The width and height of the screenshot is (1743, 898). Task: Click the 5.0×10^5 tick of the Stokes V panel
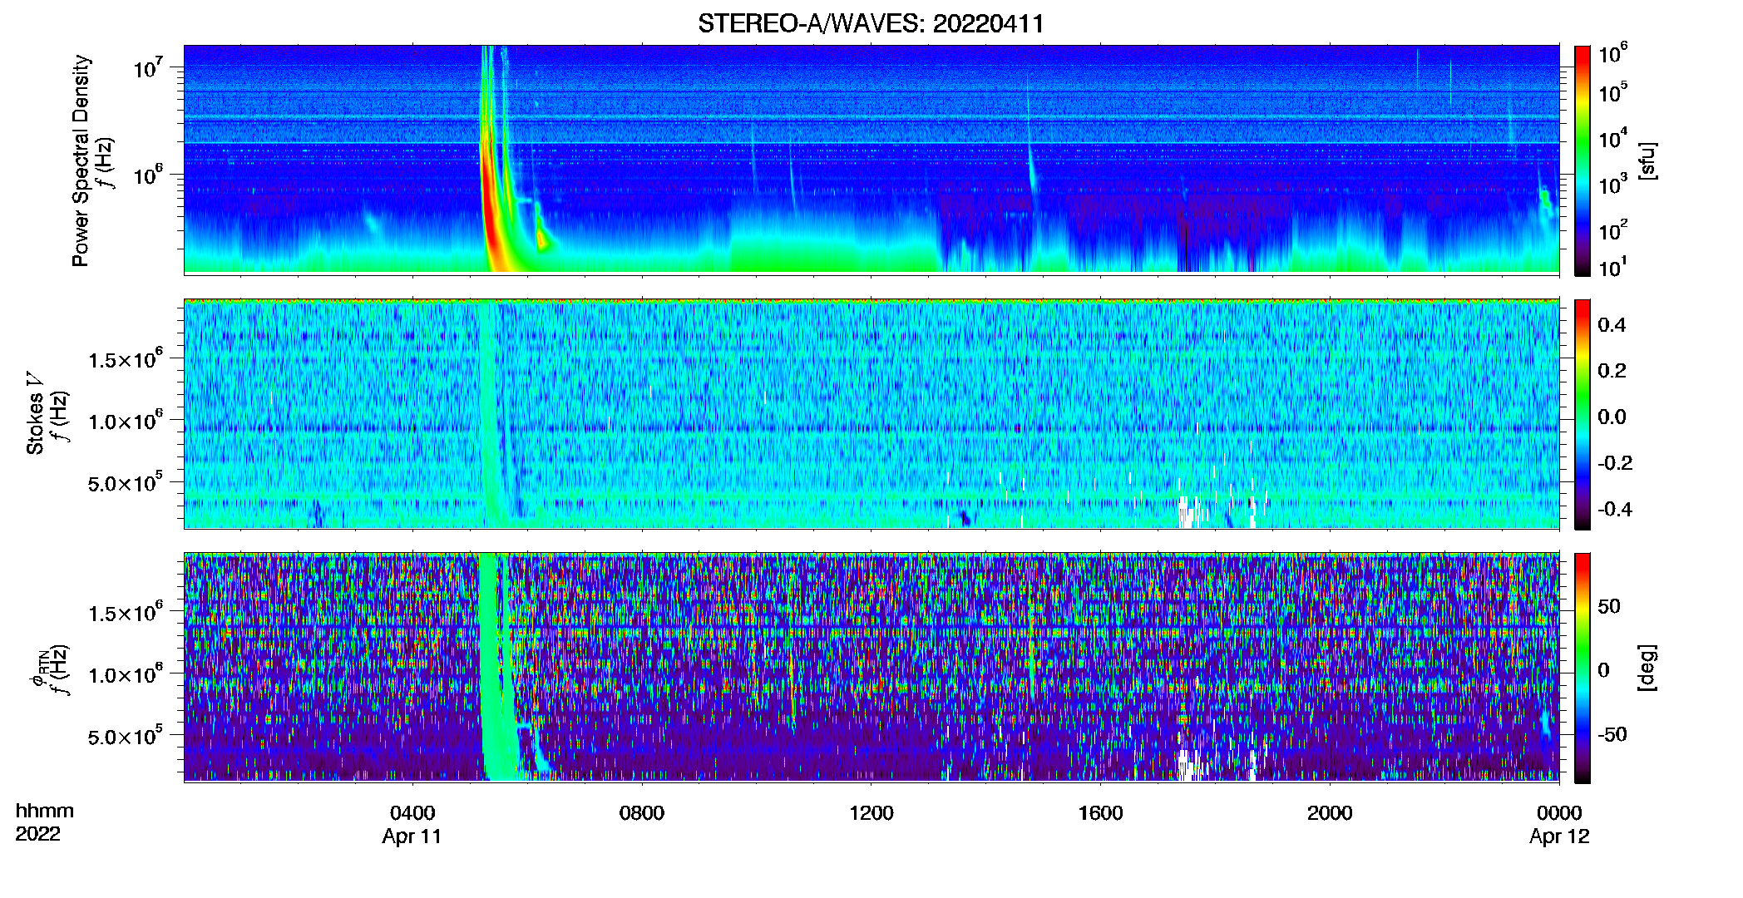tap(126, 482)
